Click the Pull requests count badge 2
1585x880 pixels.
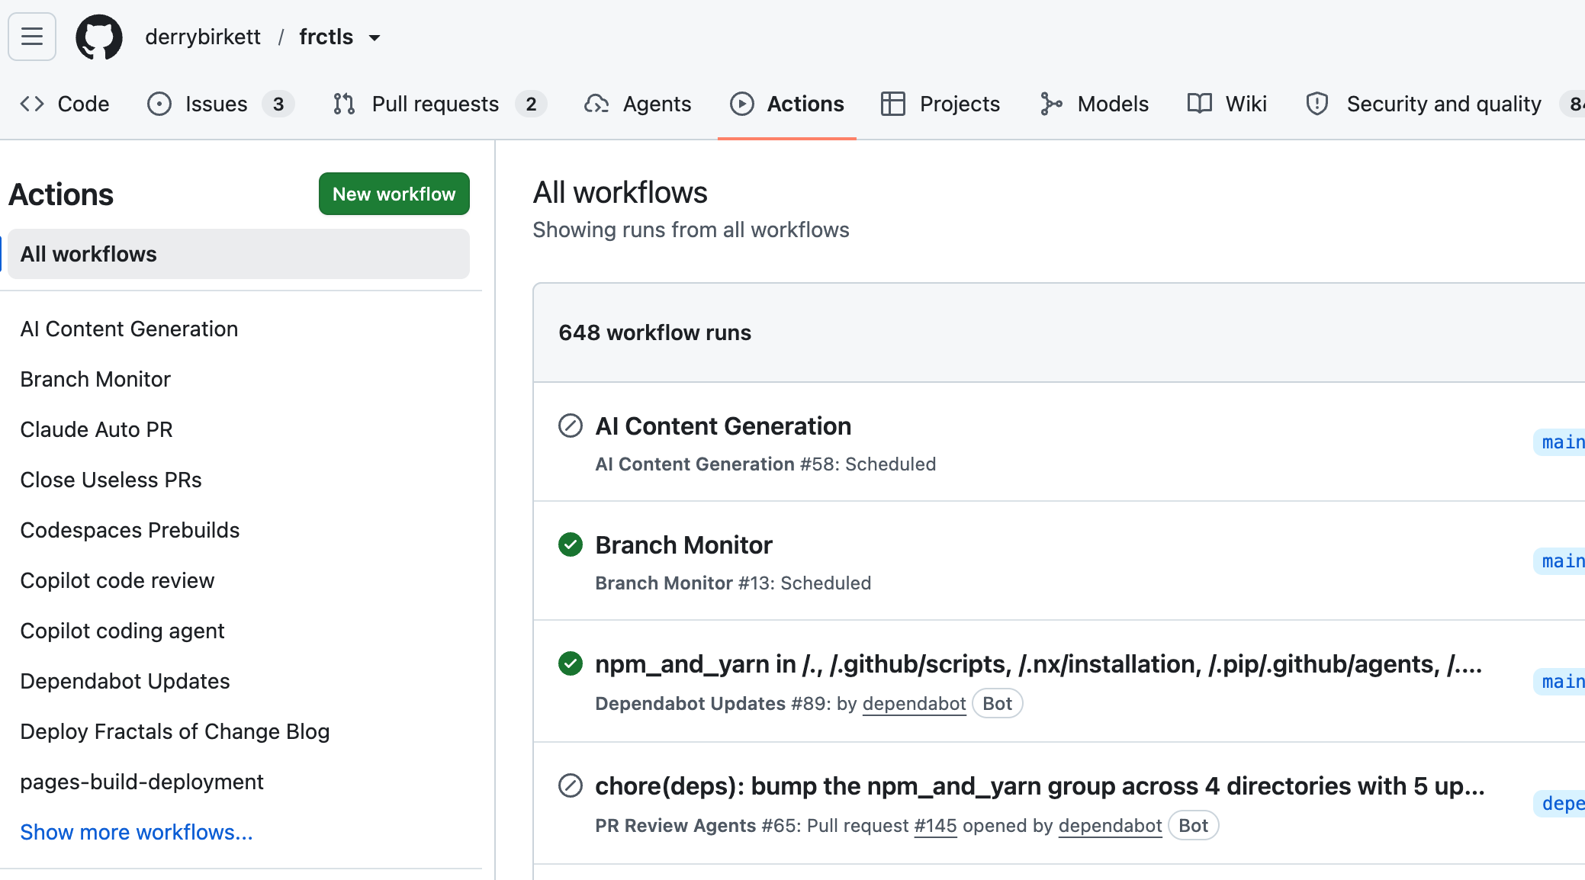pyautogui.click(x=531, y=104)
